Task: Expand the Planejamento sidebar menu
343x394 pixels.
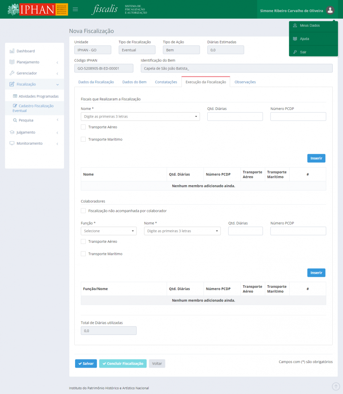Action: click(34, 62)
